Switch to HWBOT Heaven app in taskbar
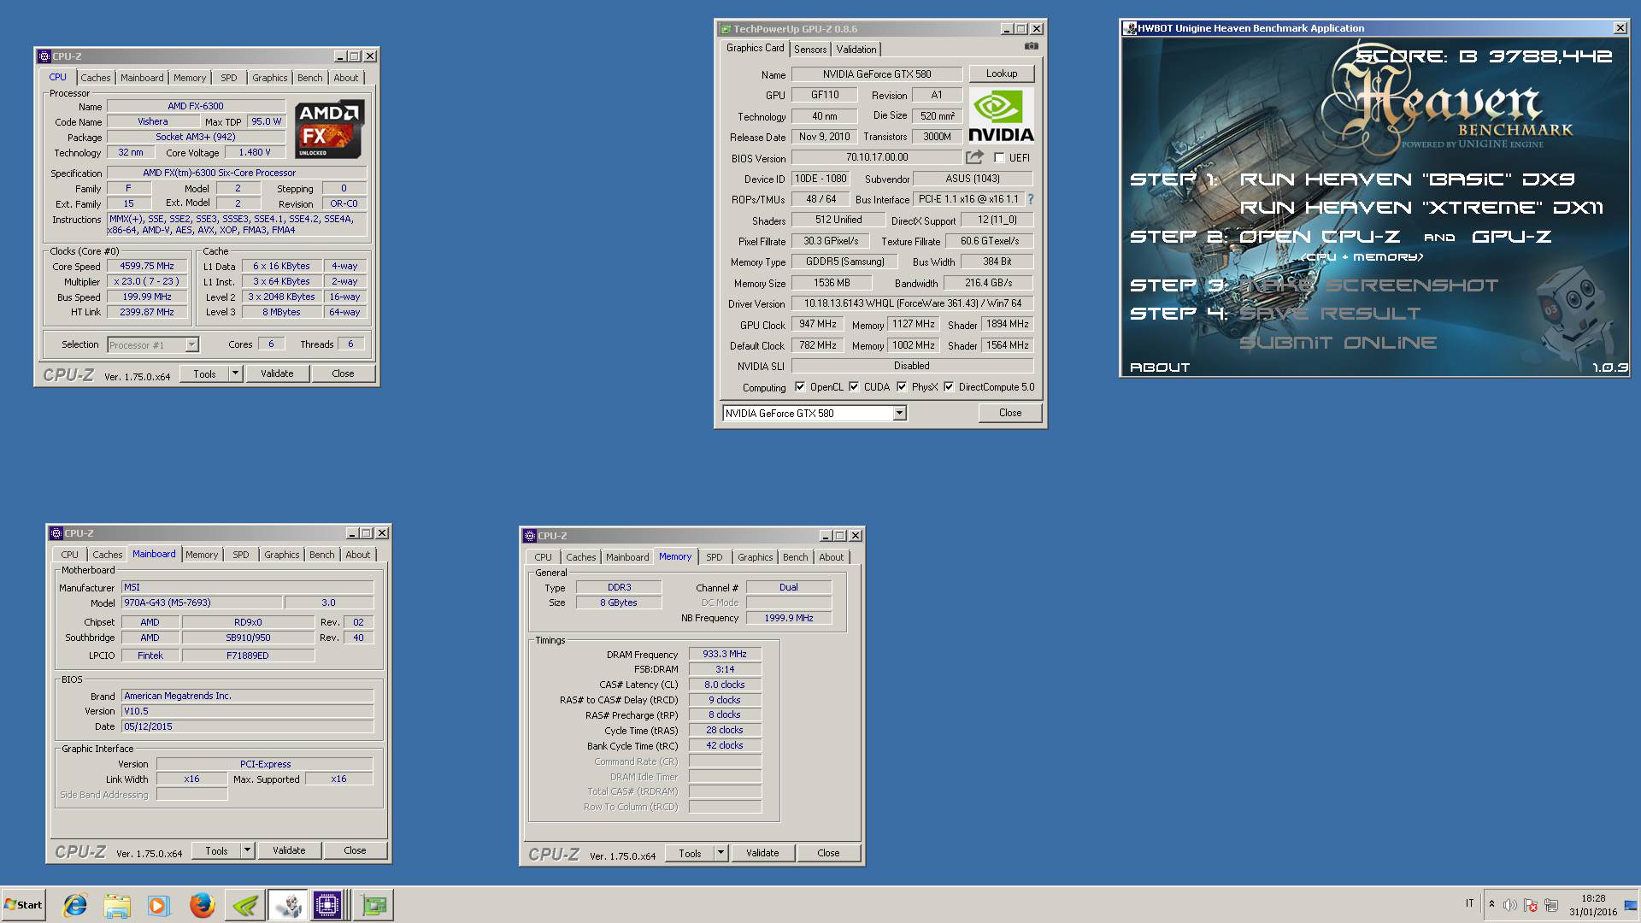The image size is (1641, 923). (288, 905)
